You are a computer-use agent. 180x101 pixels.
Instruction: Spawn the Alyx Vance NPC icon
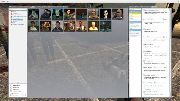pos(34,14)
